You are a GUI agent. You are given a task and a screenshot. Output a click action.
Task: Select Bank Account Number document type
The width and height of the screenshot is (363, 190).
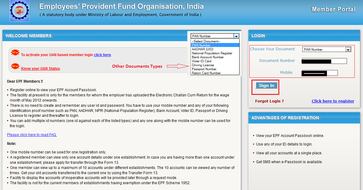(208, 57)
